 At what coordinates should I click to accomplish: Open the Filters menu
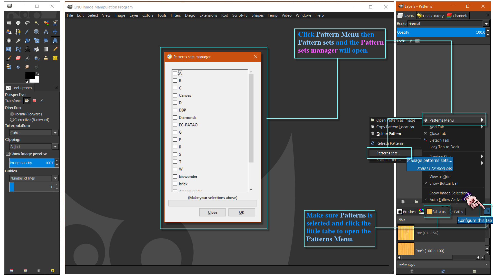[176, 15]
